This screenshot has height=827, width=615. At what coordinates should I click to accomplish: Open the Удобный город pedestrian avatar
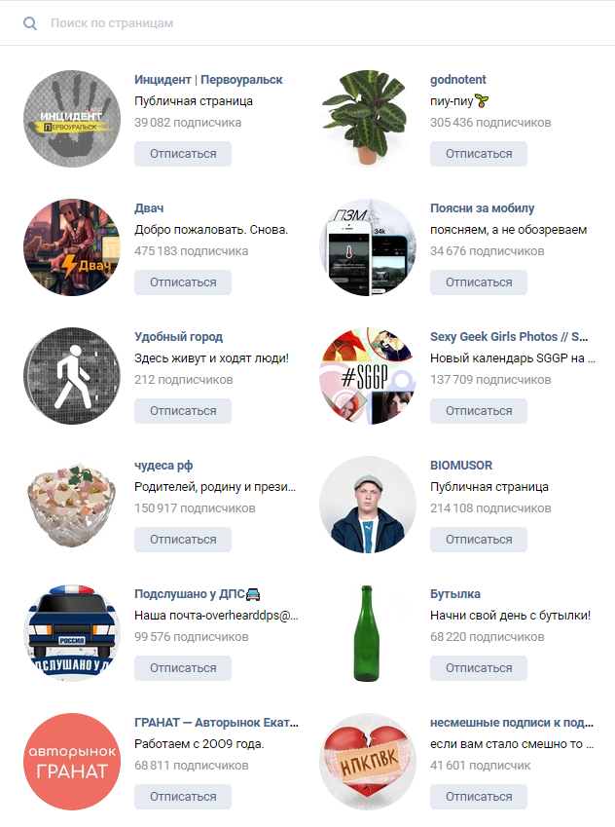[x=72, y=376]
